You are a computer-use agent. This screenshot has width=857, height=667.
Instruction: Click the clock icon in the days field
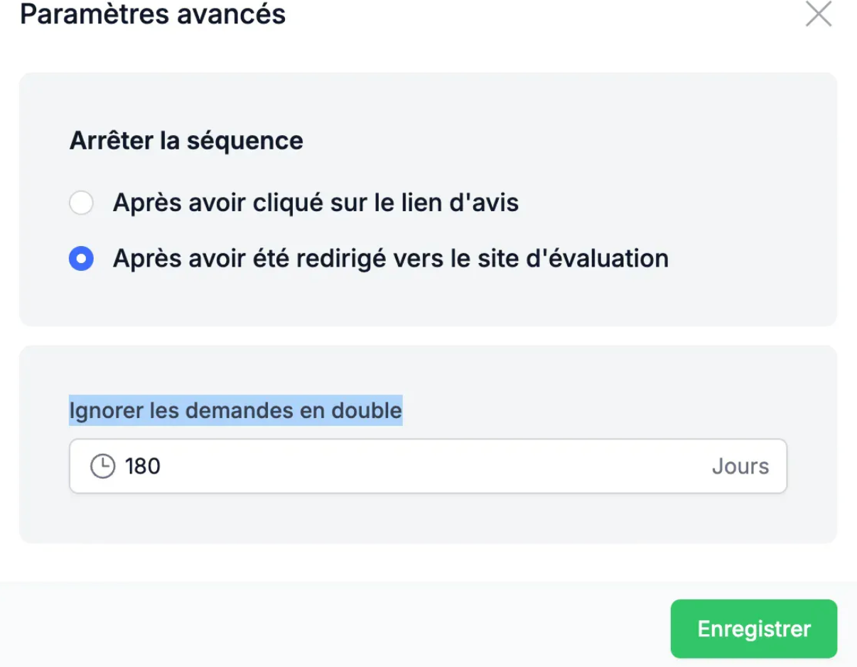tap(102, 466)
